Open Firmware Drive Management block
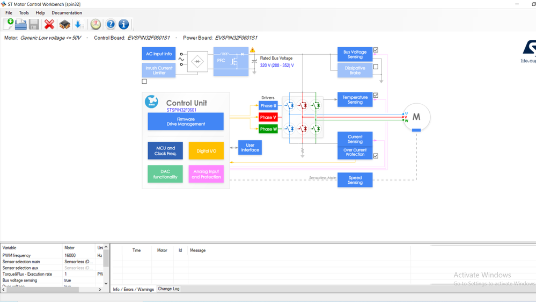This screenshot has height=302, width=536. (x=186, y=121)
